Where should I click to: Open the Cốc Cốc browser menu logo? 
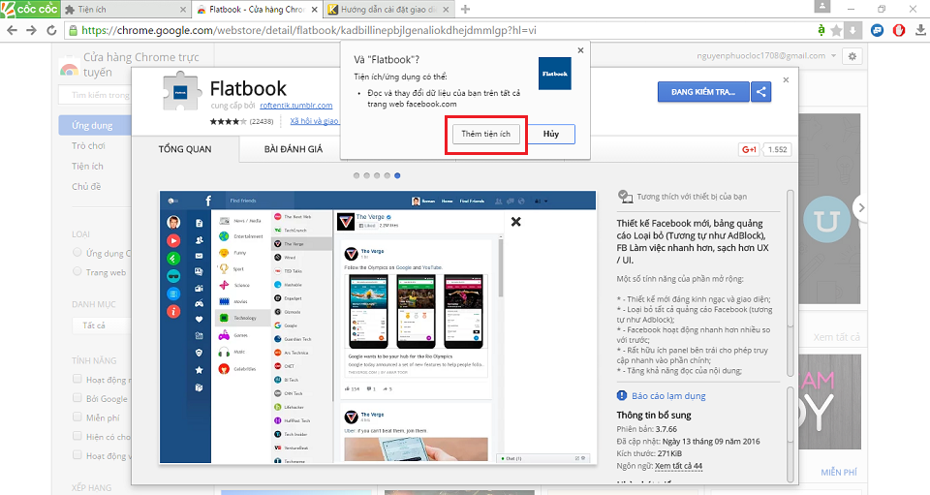(x=30, y=9)
